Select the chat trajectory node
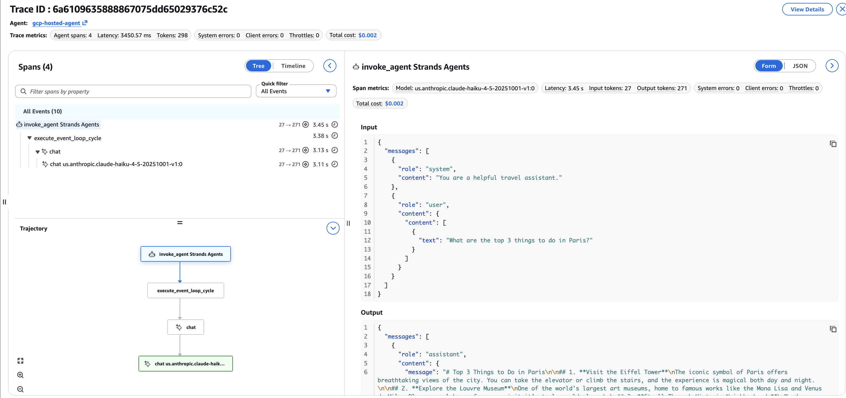Screen dimensions: 846x398 pos(186,327)
